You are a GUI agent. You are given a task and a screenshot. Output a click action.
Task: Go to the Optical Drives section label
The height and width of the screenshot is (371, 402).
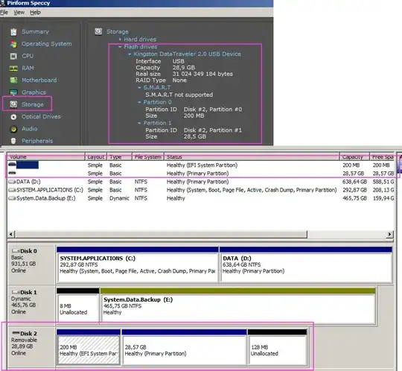point(41,117)
